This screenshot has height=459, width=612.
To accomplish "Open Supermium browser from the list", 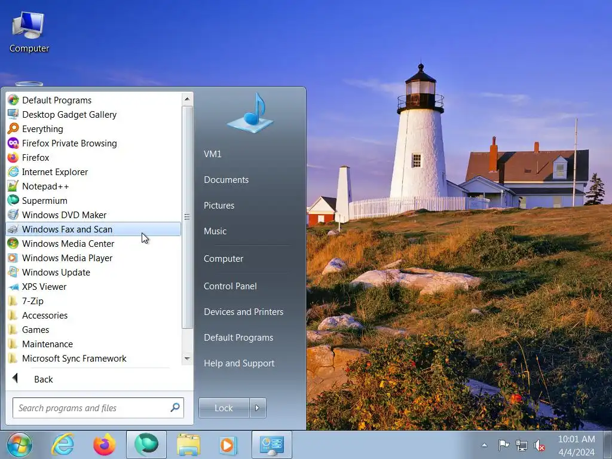I will coord(13,201).
